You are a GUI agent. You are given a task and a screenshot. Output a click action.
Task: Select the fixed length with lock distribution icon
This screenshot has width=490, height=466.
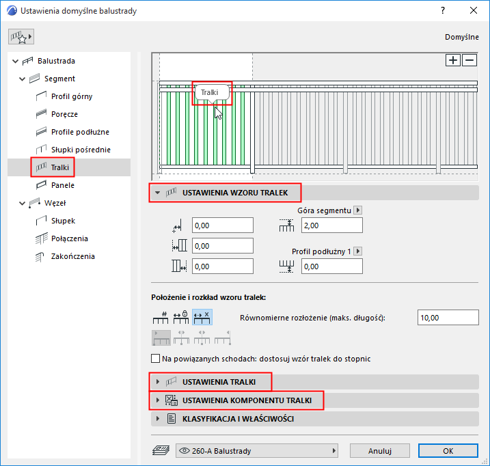181,318
